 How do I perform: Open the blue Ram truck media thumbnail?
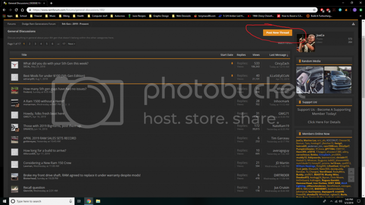click(337, 80)
